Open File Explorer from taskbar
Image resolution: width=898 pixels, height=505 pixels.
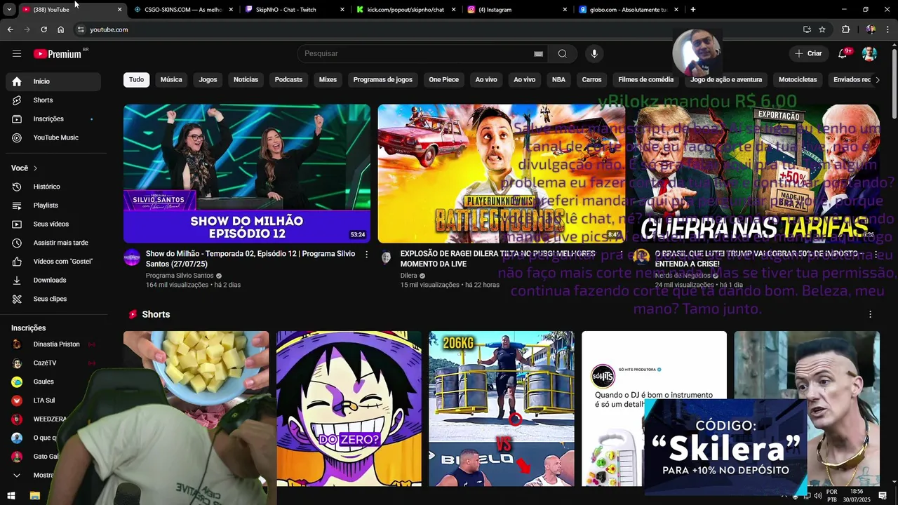34,496
